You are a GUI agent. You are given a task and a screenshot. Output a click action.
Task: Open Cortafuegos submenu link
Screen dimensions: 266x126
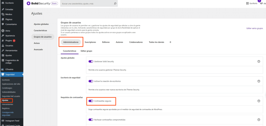pyautogui.click(x=7, y=88)
